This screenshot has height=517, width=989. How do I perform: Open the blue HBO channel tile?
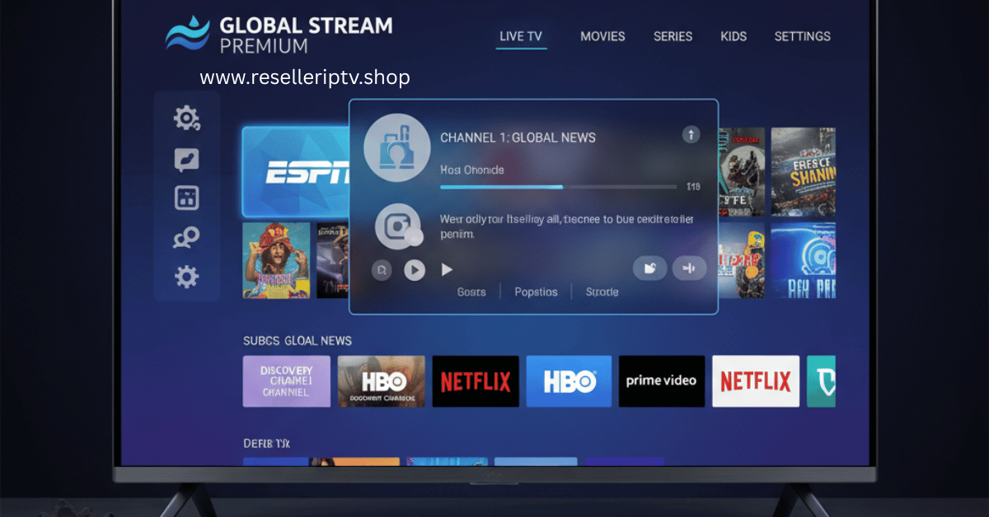[569, 381]
